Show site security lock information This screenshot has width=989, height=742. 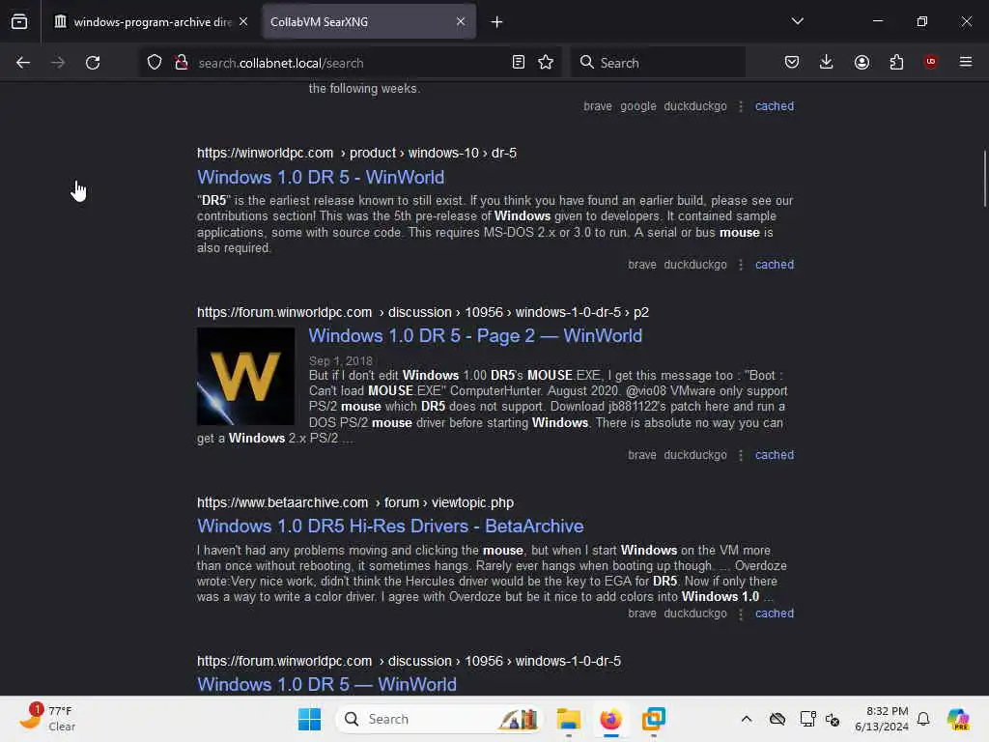click(182, 63)
